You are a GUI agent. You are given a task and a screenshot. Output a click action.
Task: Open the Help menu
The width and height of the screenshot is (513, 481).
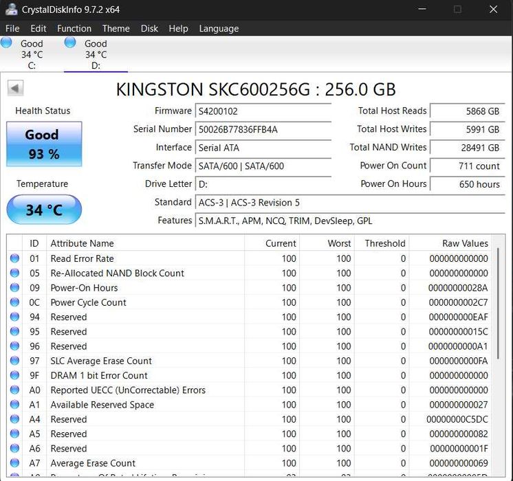click(178, 28)
